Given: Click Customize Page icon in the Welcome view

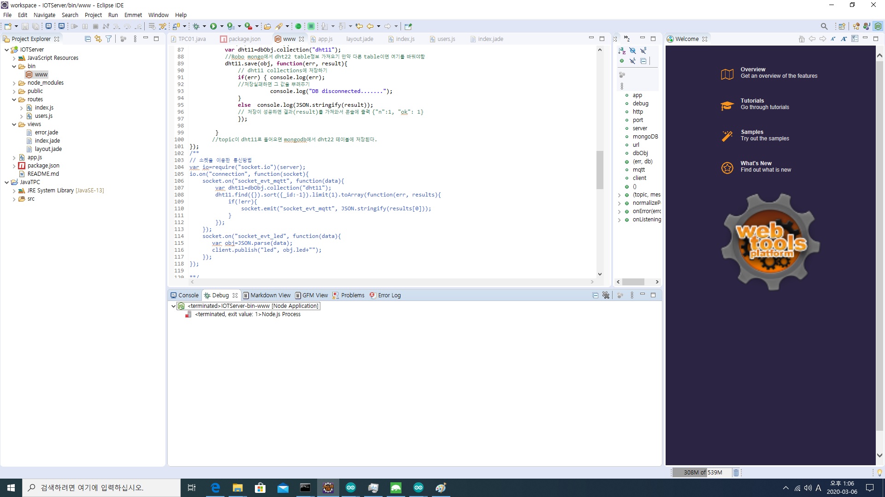Looking at the screenshot, I should [855, 39].
